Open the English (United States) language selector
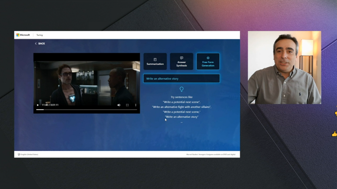The image size is (337, 189). tap(28, 154)
